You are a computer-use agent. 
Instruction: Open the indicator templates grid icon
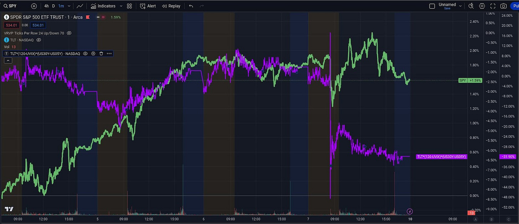tap(129, 6)
